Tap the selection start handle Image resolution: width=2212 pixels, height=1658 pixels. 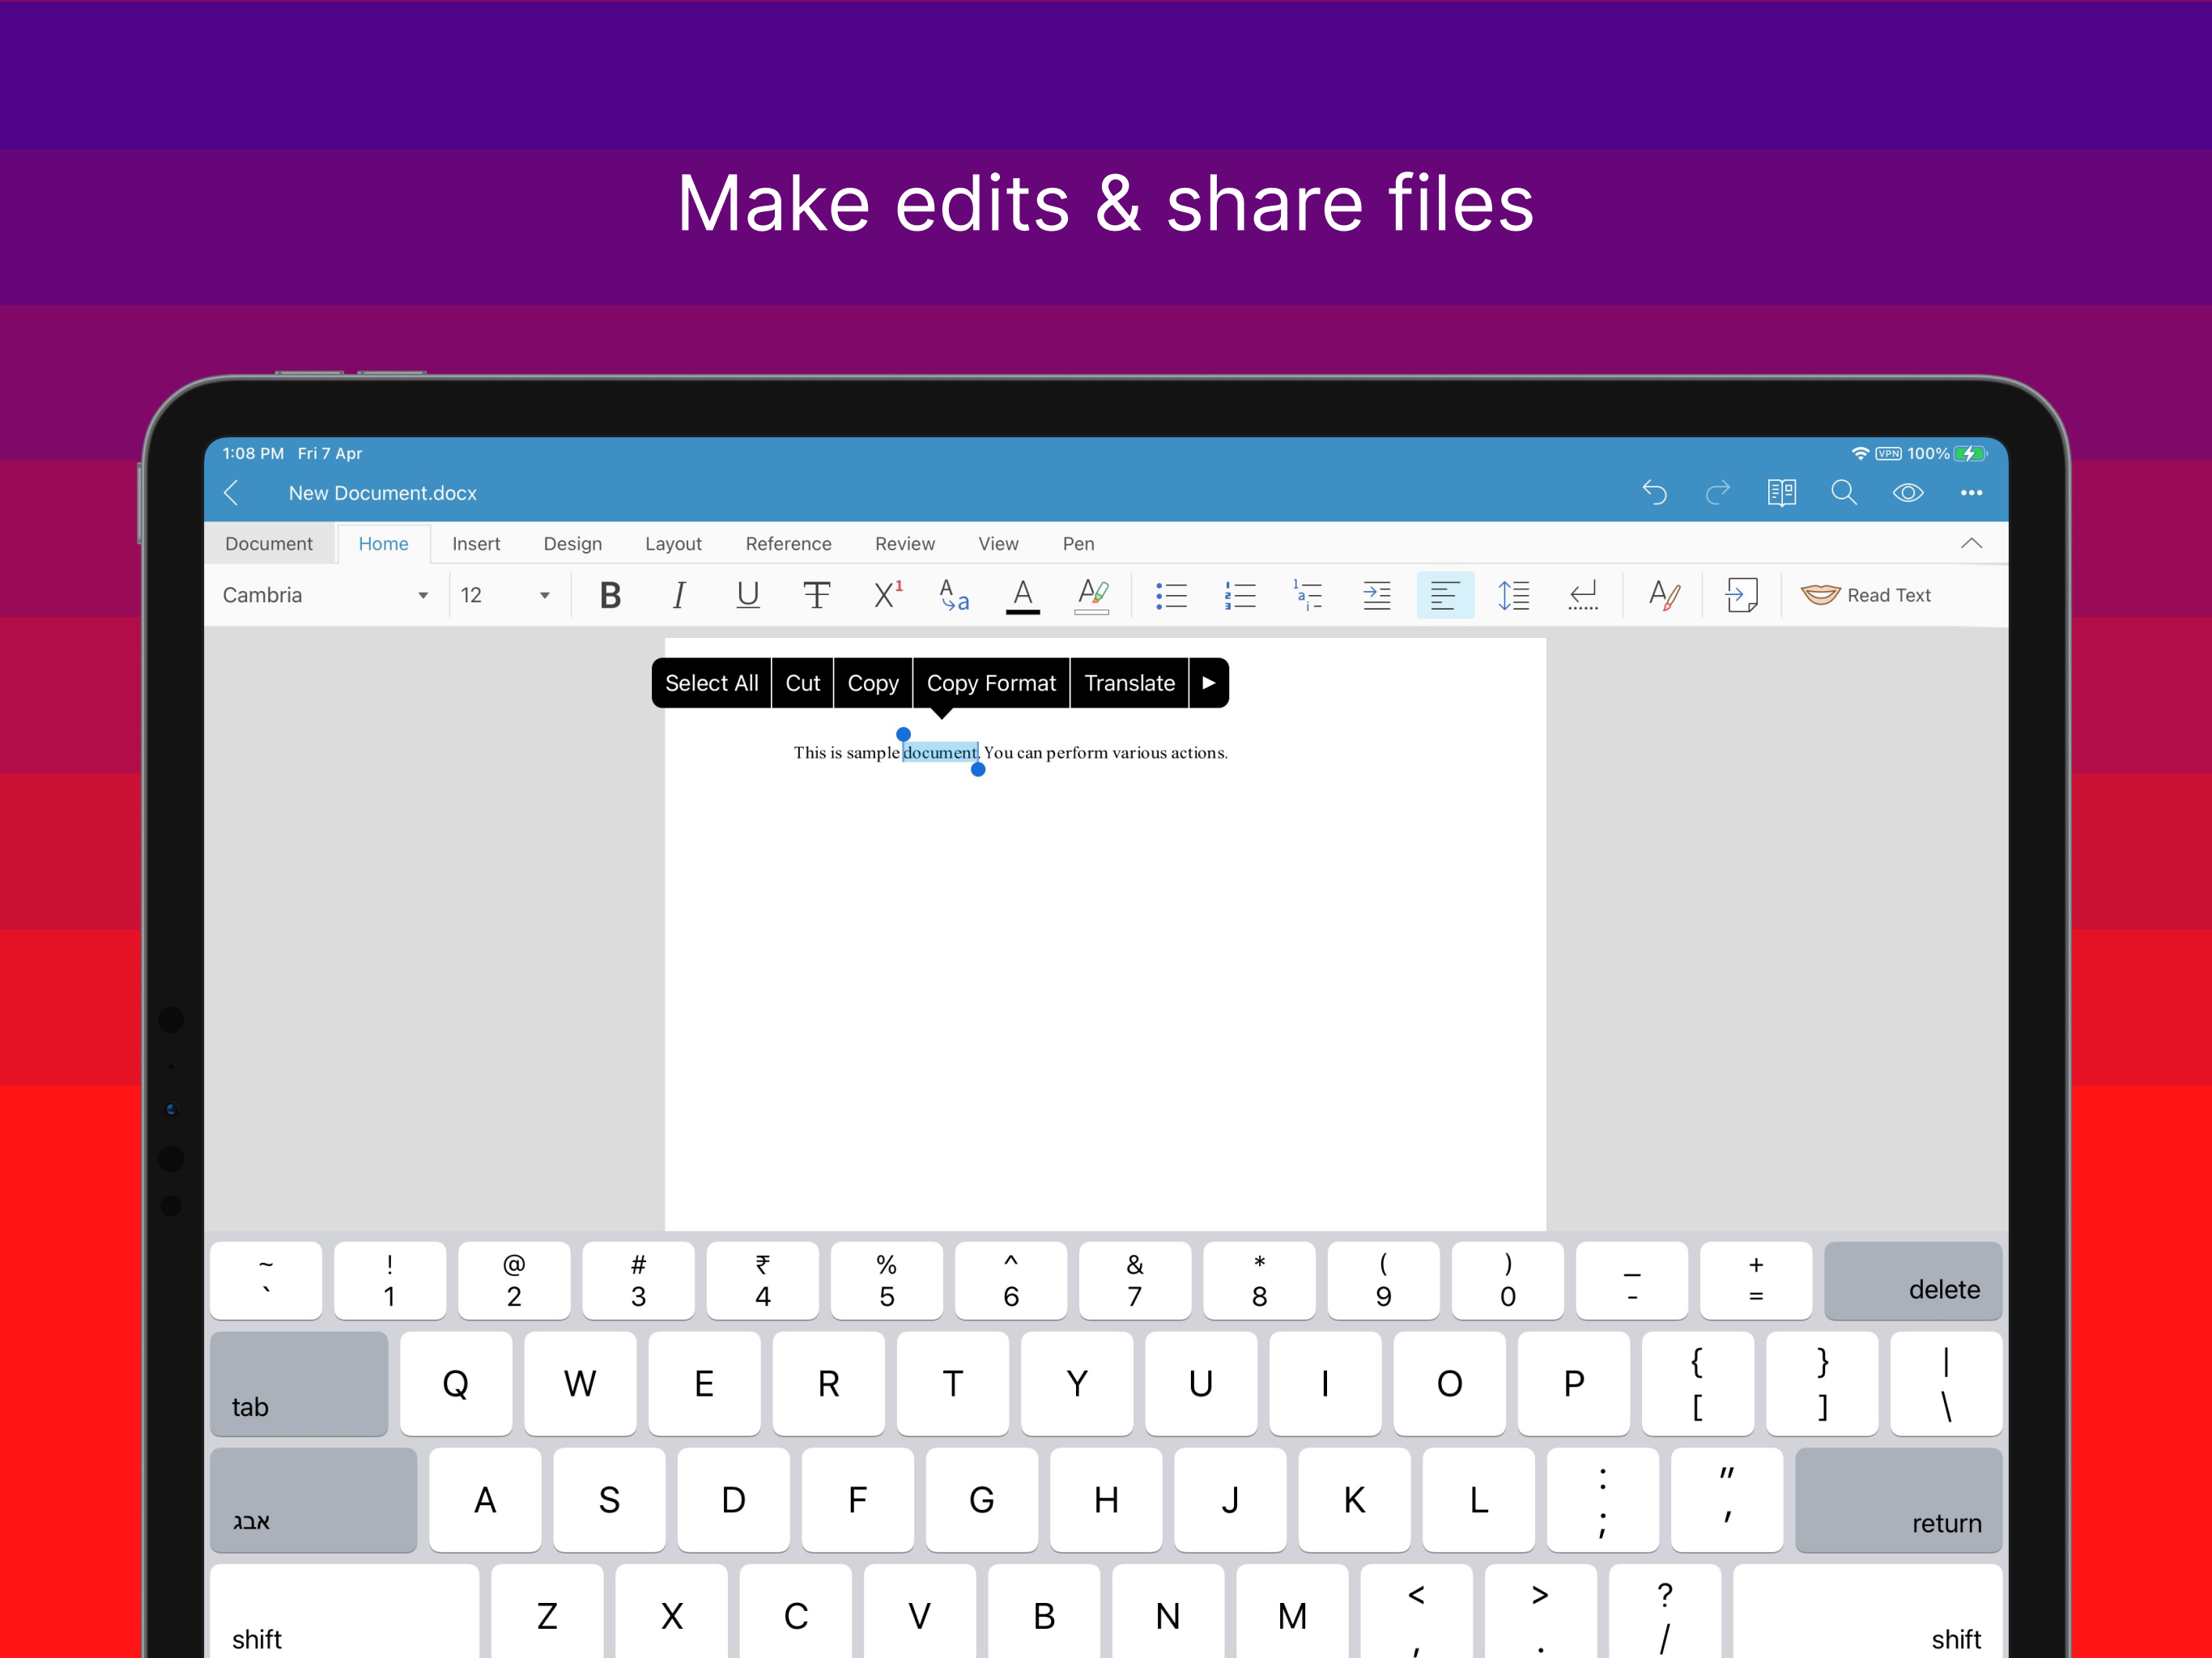click(903, 735)
